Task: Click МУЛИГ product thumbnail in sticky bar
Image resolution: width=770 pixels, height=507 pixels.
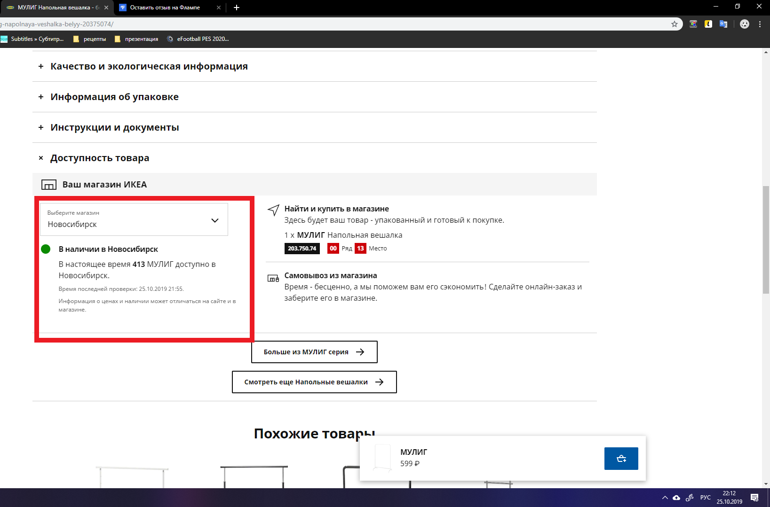Action: point(382,458)
